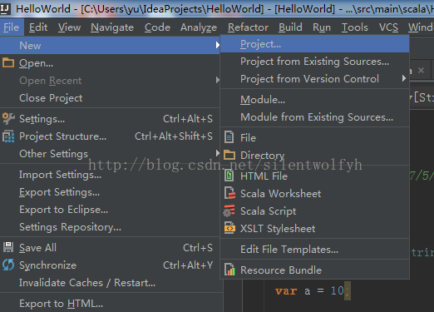The height and width of the screenshot is (312, 434).
Task: Open the VCS menu
Action: 388,27
